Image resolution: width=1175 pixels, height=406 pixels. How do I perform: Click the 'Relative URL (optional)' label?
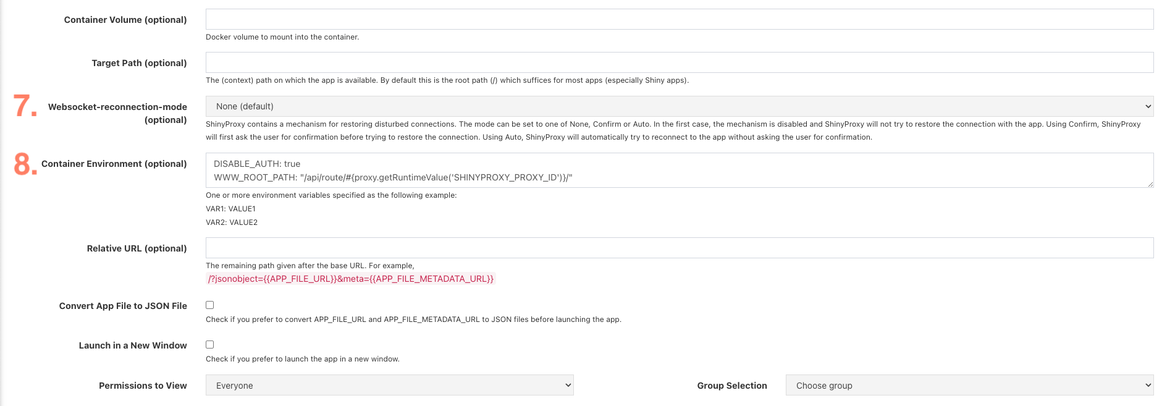tap(137, 248)
